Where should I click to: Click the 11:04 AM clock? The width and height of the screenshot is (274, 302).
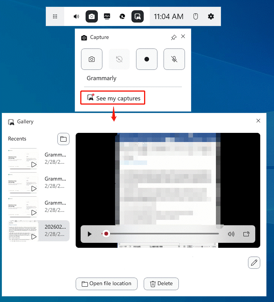pyautogui.click(x=169, y=16)
